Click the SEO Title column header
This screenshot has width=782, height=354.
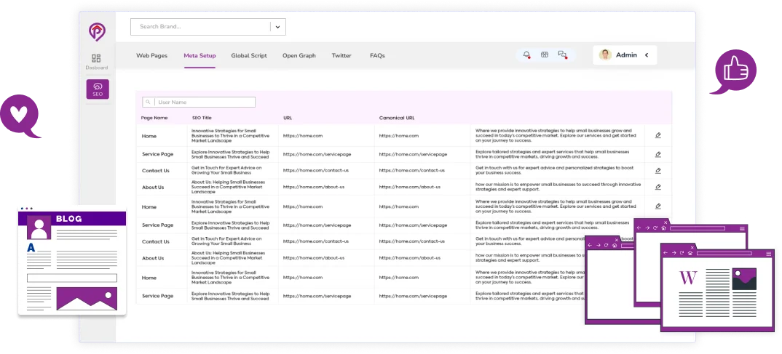(202, 118)
